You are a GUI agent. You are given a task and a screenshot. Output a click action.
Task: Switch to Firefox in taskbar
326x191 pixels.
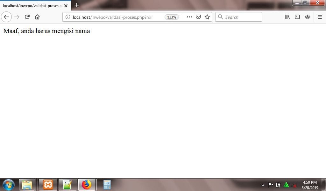pyautogui.click(x=87, y=185)
